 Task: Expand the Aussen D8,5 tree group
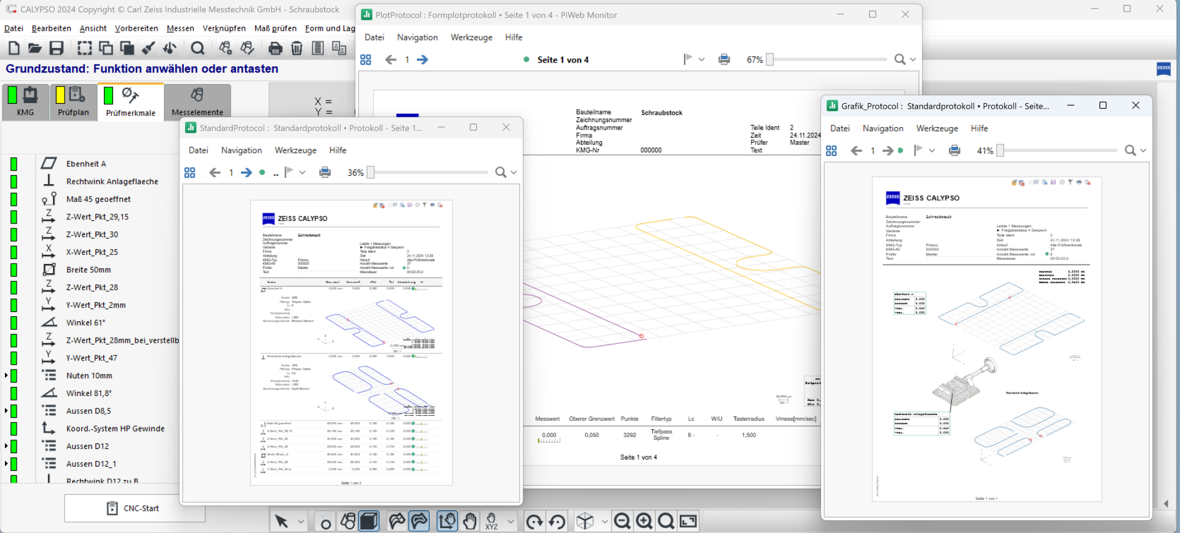[6, 411]
